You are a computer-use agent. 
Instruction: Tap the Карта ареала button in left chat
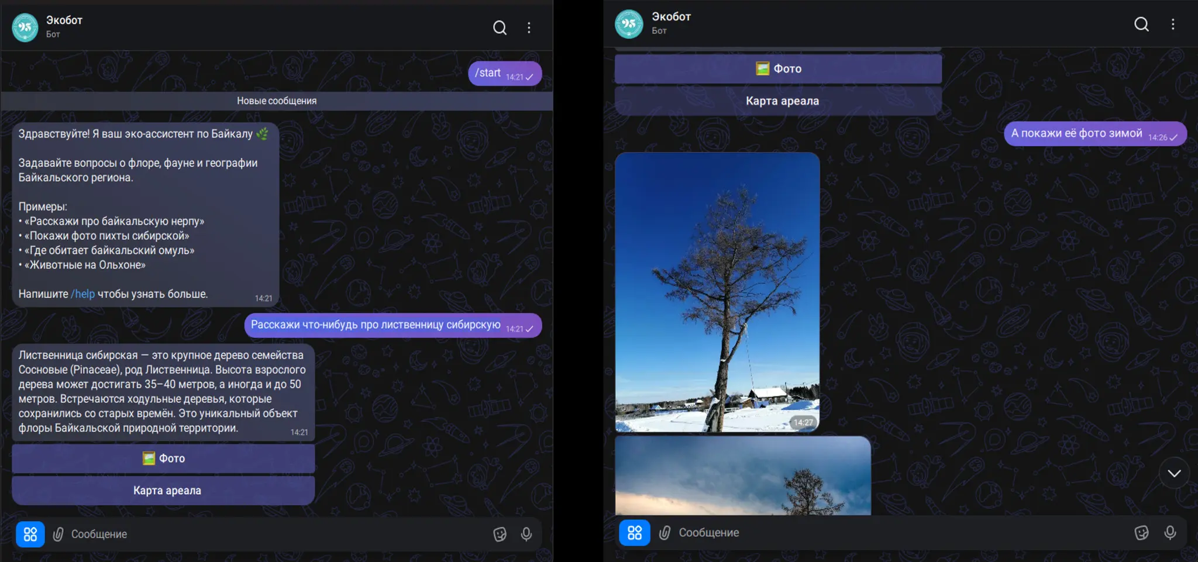tap(163, 491)
